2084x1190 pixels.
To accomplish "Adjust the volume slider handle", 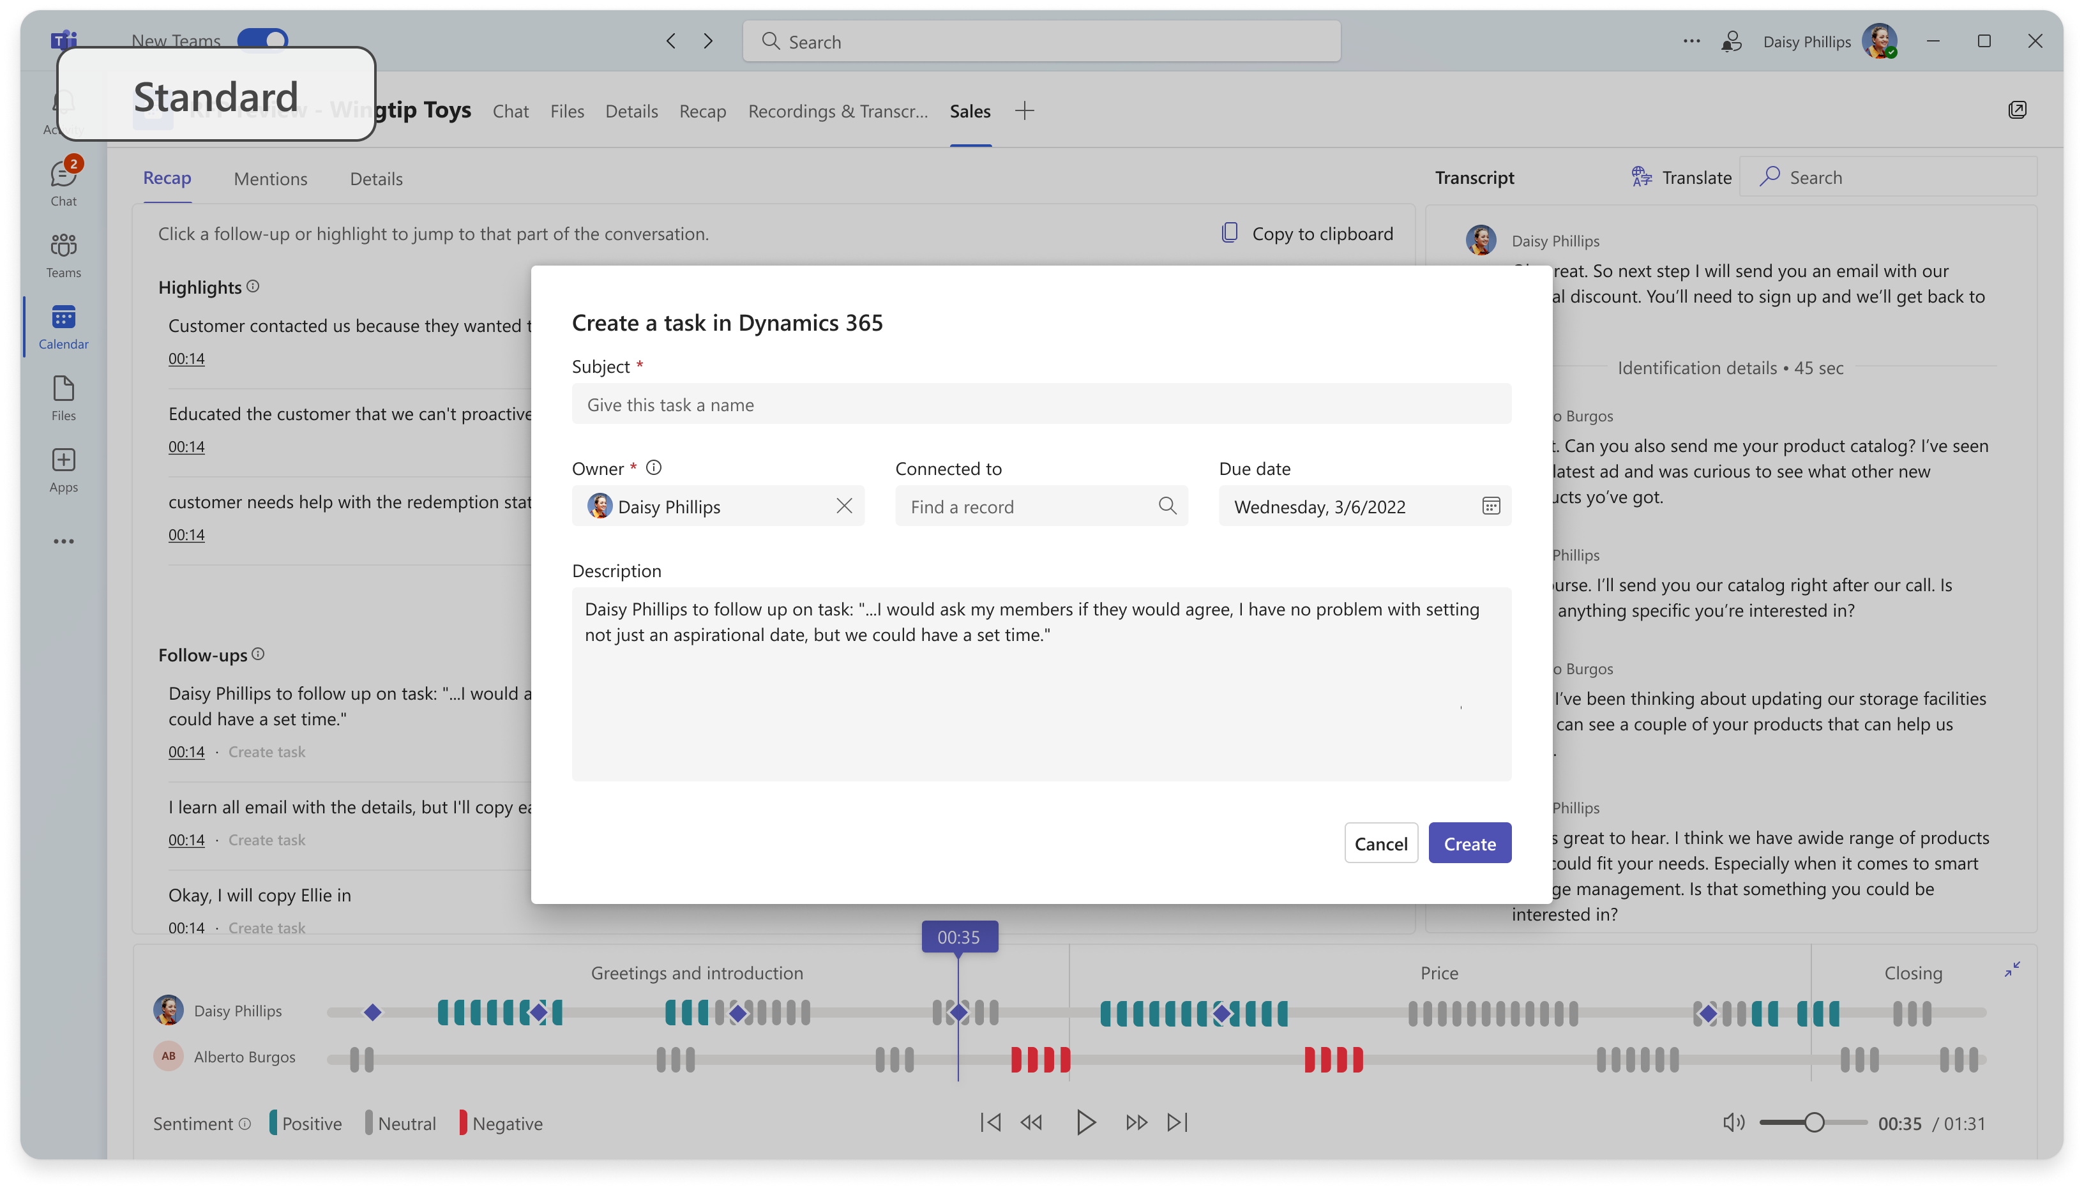I will click(x=1813, y=1122).
